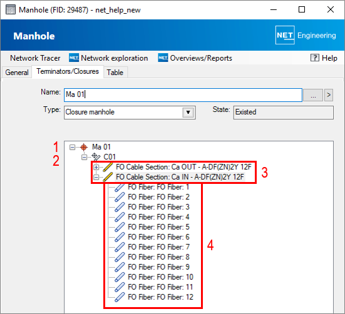345x314 pixels.
Task: Expand the Ca OUT cable section
Action: click(96, 167)
